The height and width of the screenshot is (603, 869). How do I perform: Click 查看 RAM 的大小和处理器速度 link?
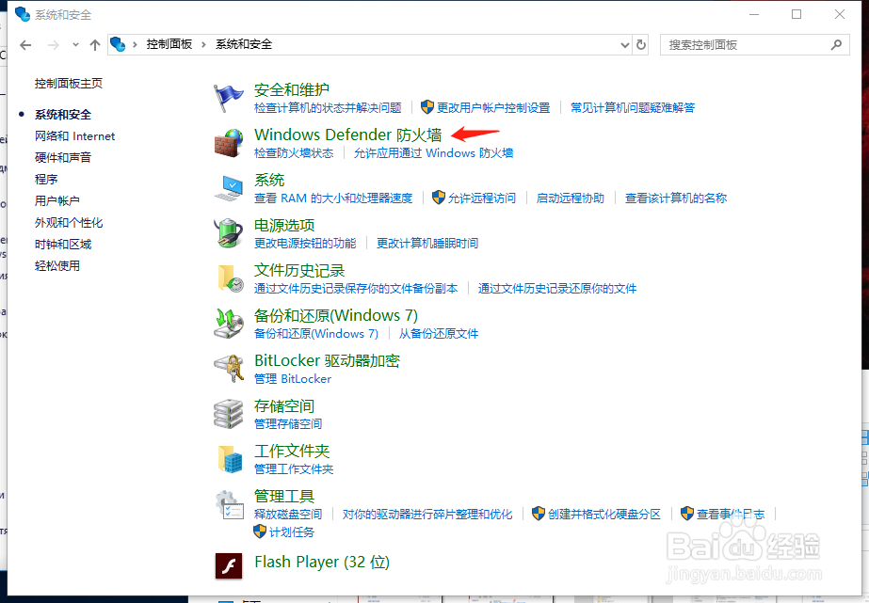pyautogui.click(x=333, y=198)
